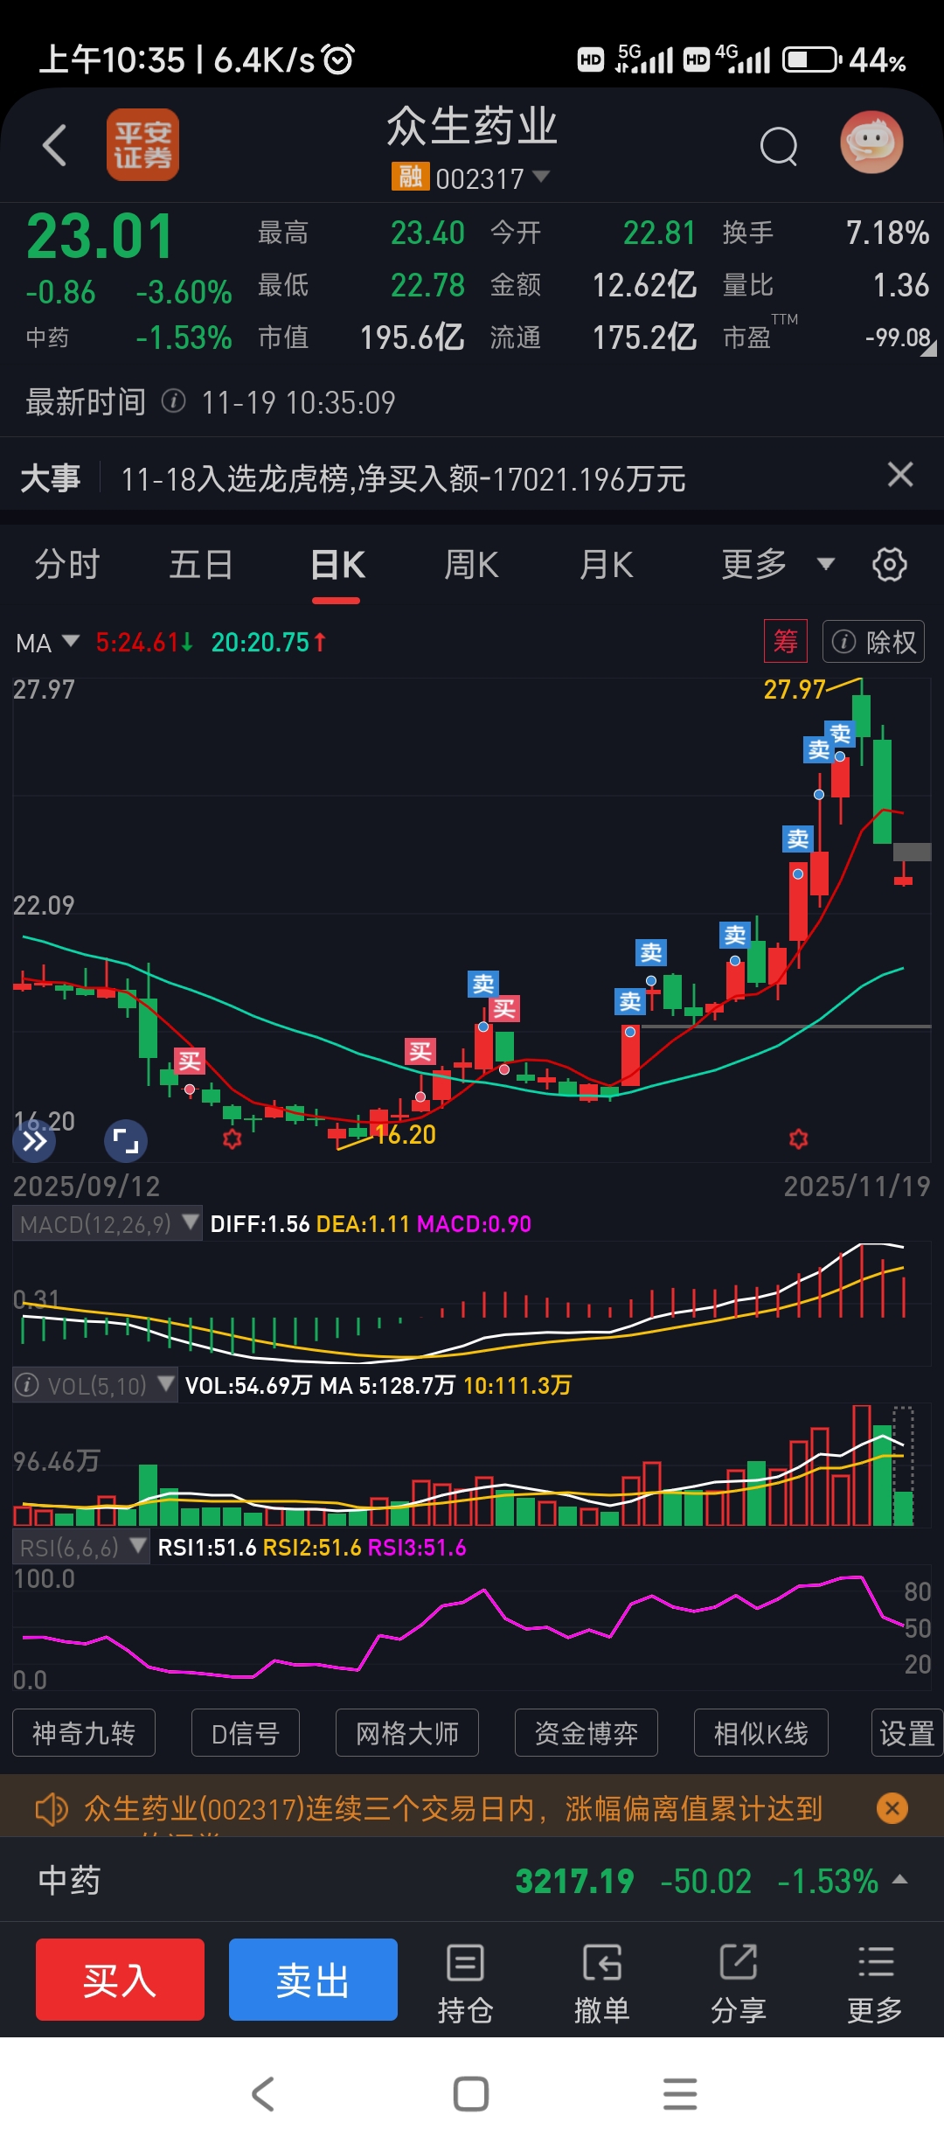This screenshot has width=944, height=2151.
Task: Tap the latest red candle on chart
Action: click(903, 874)
